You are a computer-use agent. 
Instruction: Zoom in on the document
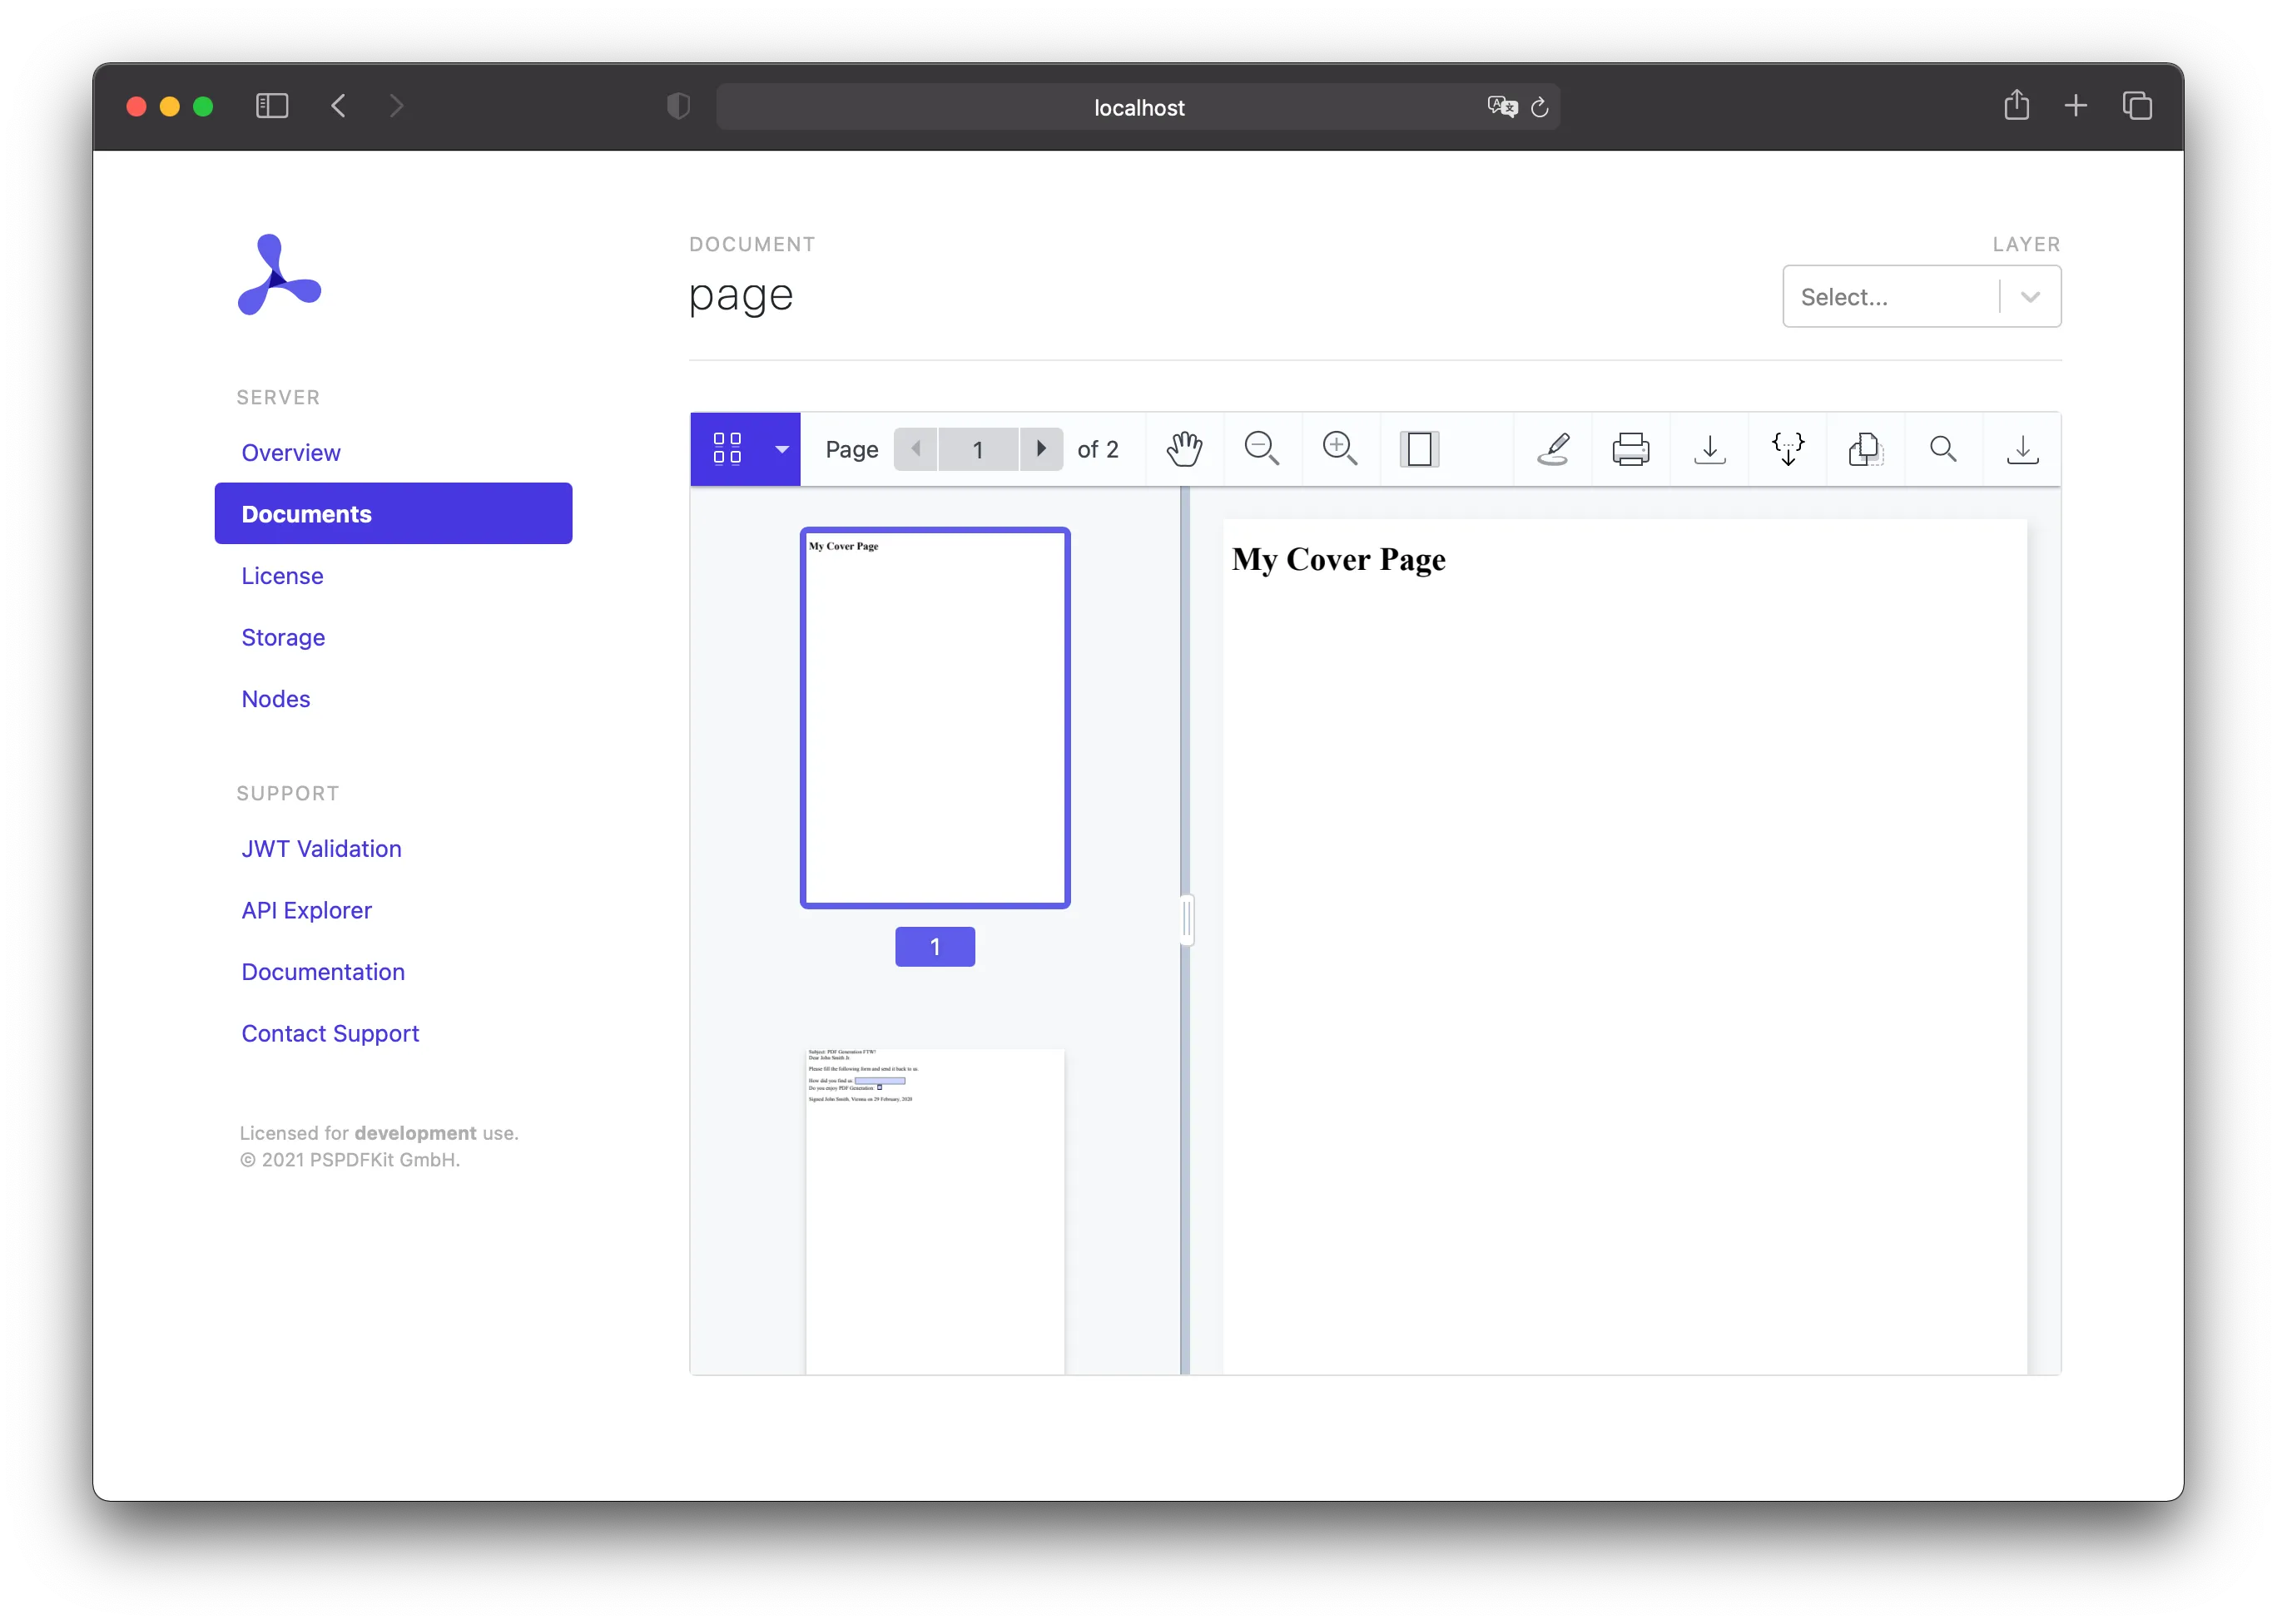1341,449
